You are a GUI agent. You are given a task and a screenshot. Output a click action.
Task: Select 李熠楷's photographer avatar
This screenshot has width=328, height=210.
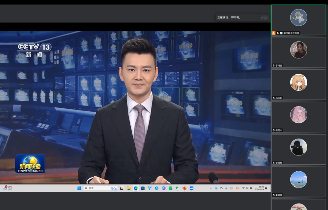pos(299,147)
